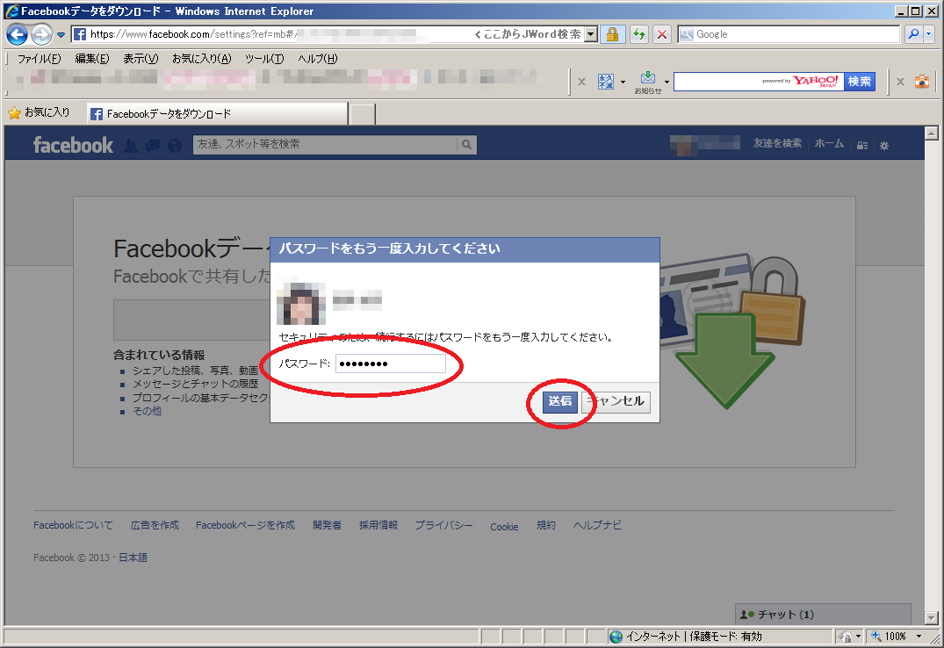Open the 表示(V) menu

pyautogui.click(x=141, y=59)
